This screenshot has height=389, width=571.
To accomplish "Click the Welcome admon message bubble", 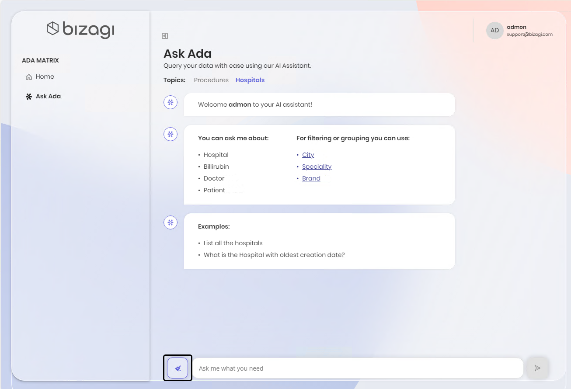I will 320,104.
